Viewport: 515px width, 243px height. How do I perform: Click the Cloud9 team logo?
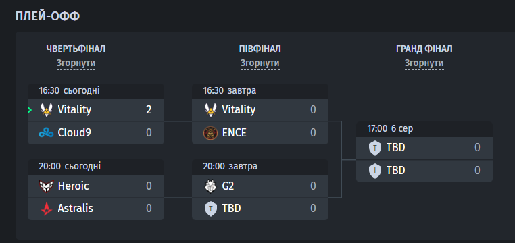tap(47, 133)
